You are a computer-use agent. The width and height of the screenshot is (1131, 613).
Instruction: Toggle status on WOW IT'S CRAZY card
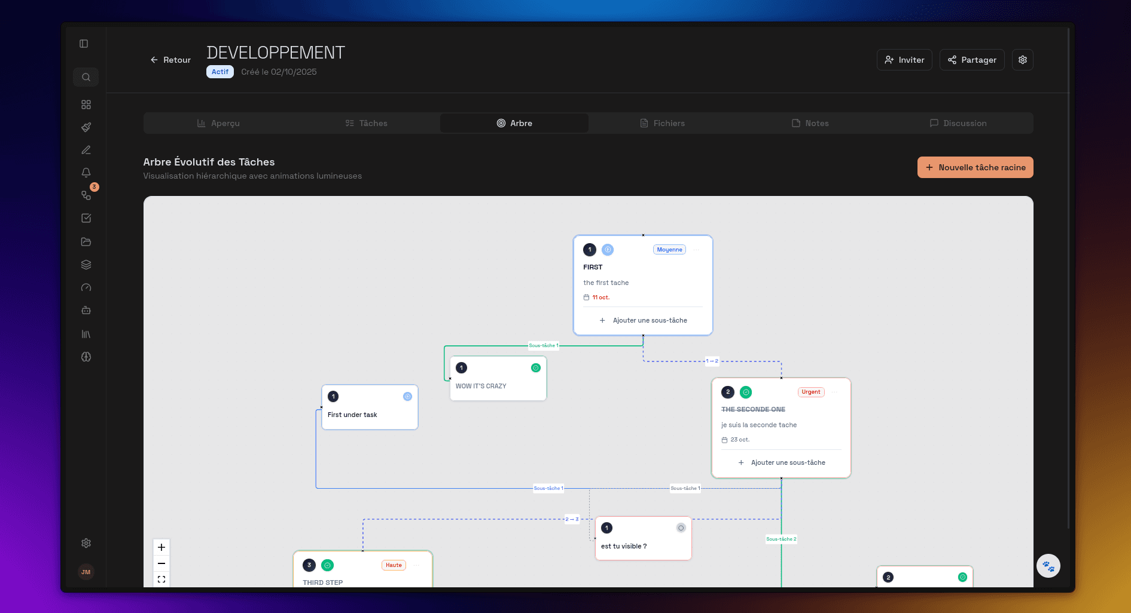coord(536,368)
